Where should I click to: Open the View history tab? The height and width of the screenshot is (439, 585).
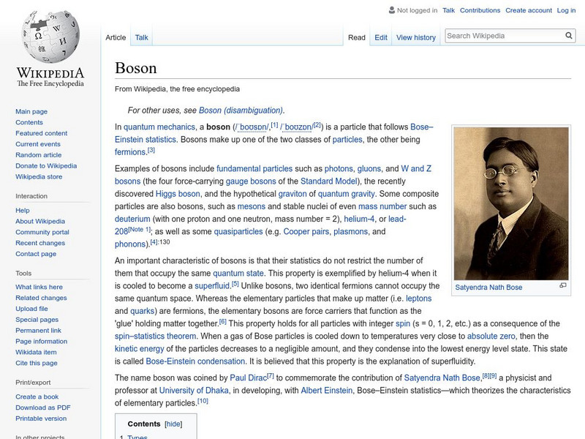point(415,37)
